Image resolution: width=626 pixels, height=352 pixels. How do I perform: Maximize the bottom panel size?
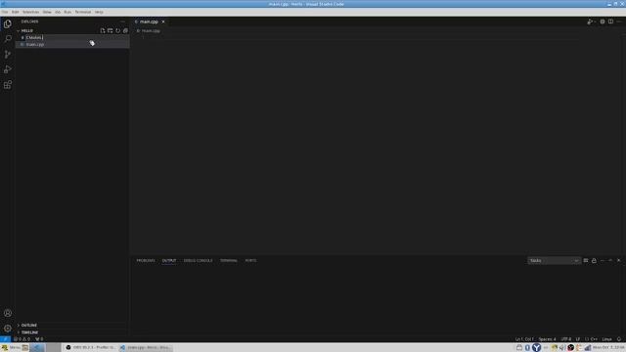(610, 261)
